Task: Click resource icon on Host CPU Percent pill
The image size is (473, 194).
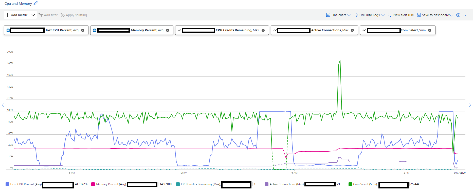Action: pos(8,30)
